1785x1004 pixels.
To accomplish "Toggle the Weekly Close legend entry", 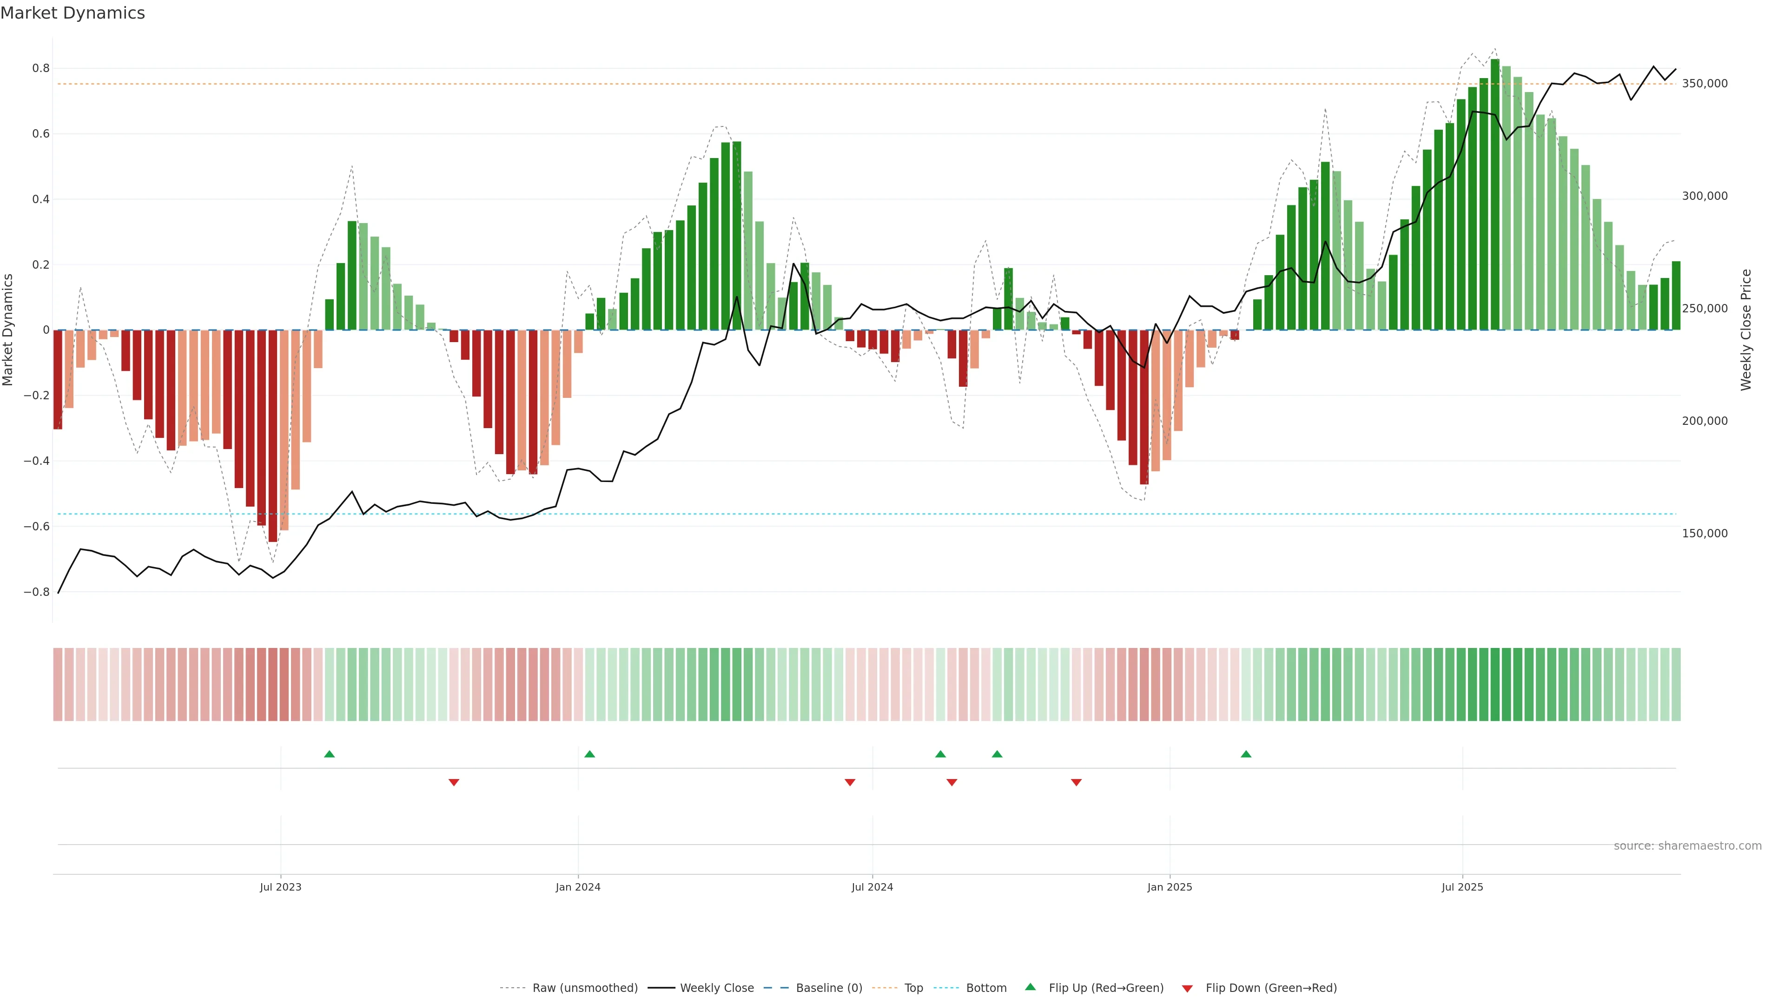I will [x=716, y=988].
